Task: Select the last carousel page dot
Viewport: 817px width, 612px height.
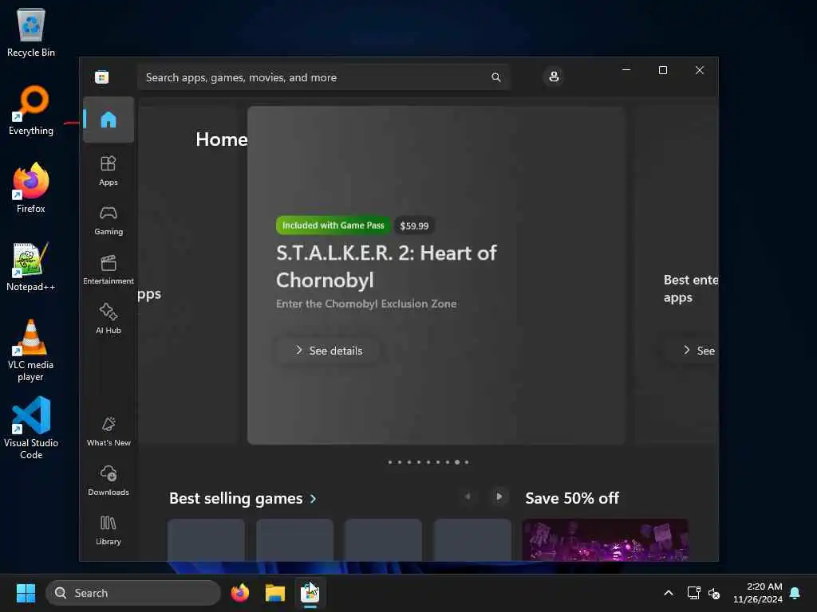Action: click(x=466, y=462)
